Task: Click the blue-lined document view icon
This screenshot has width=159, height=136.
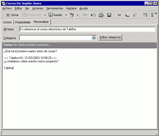Action: click(152, 15)
